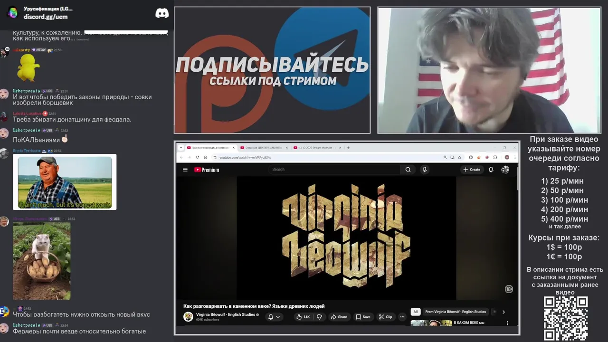608x342 pixels.
Task: Click the discord.gg/uem invite text
Action: [46, 17]
